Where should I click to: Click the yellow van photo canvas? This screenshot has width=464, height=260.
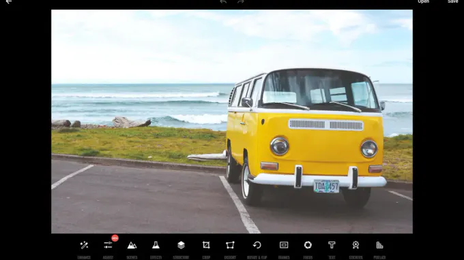tap(232, 122)
